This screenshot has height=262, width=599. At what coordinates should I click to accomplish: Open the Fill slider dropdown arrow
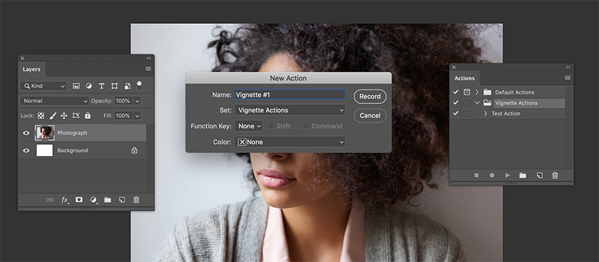[x=137, y=115]
